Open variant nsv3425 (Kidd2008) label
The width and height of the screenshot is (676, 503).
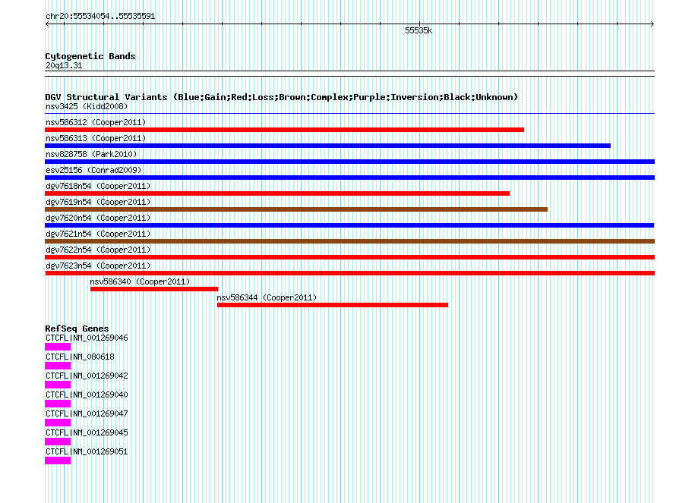87,106
